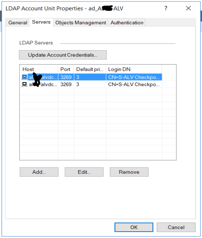The height and width of the screenshot is (238, 202).
Task: Sort by Default priority column header
Action: (90, 69)
